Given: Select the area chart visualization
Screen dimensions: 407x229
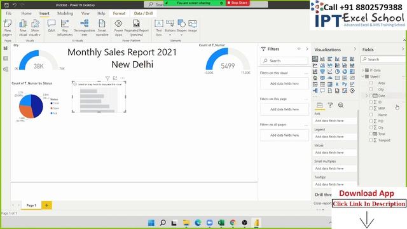Looking at the screenshot, I should [x=322, y=65].
